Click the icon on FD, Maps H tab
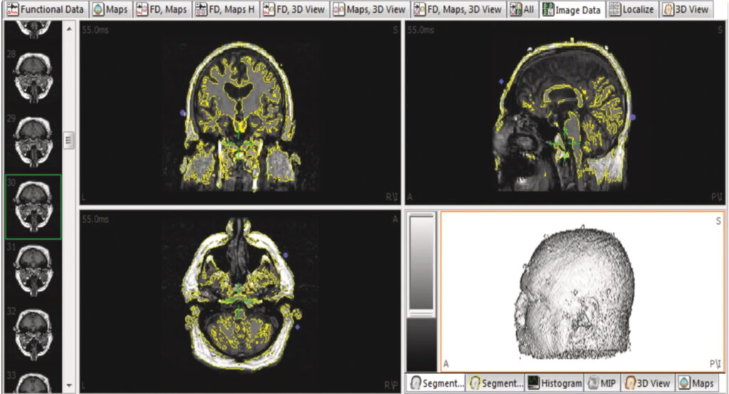Viewport: 729px width, 394px height. (x=201, y=9)
